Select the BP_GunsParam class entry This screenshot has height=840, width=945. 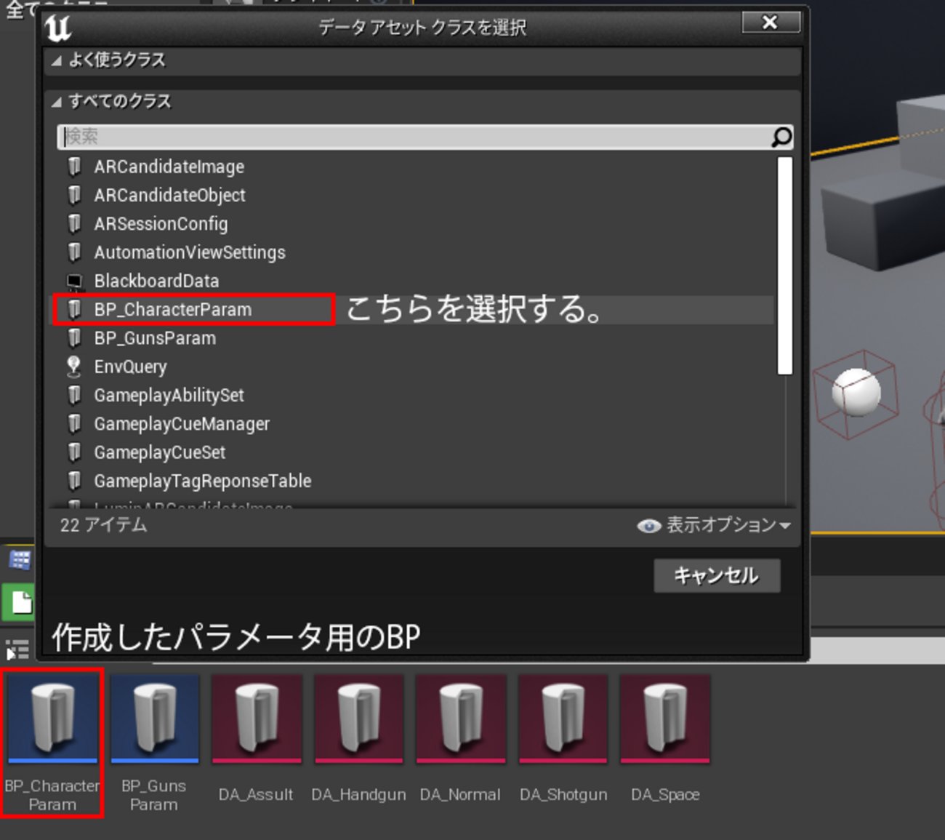click(155, 337)
